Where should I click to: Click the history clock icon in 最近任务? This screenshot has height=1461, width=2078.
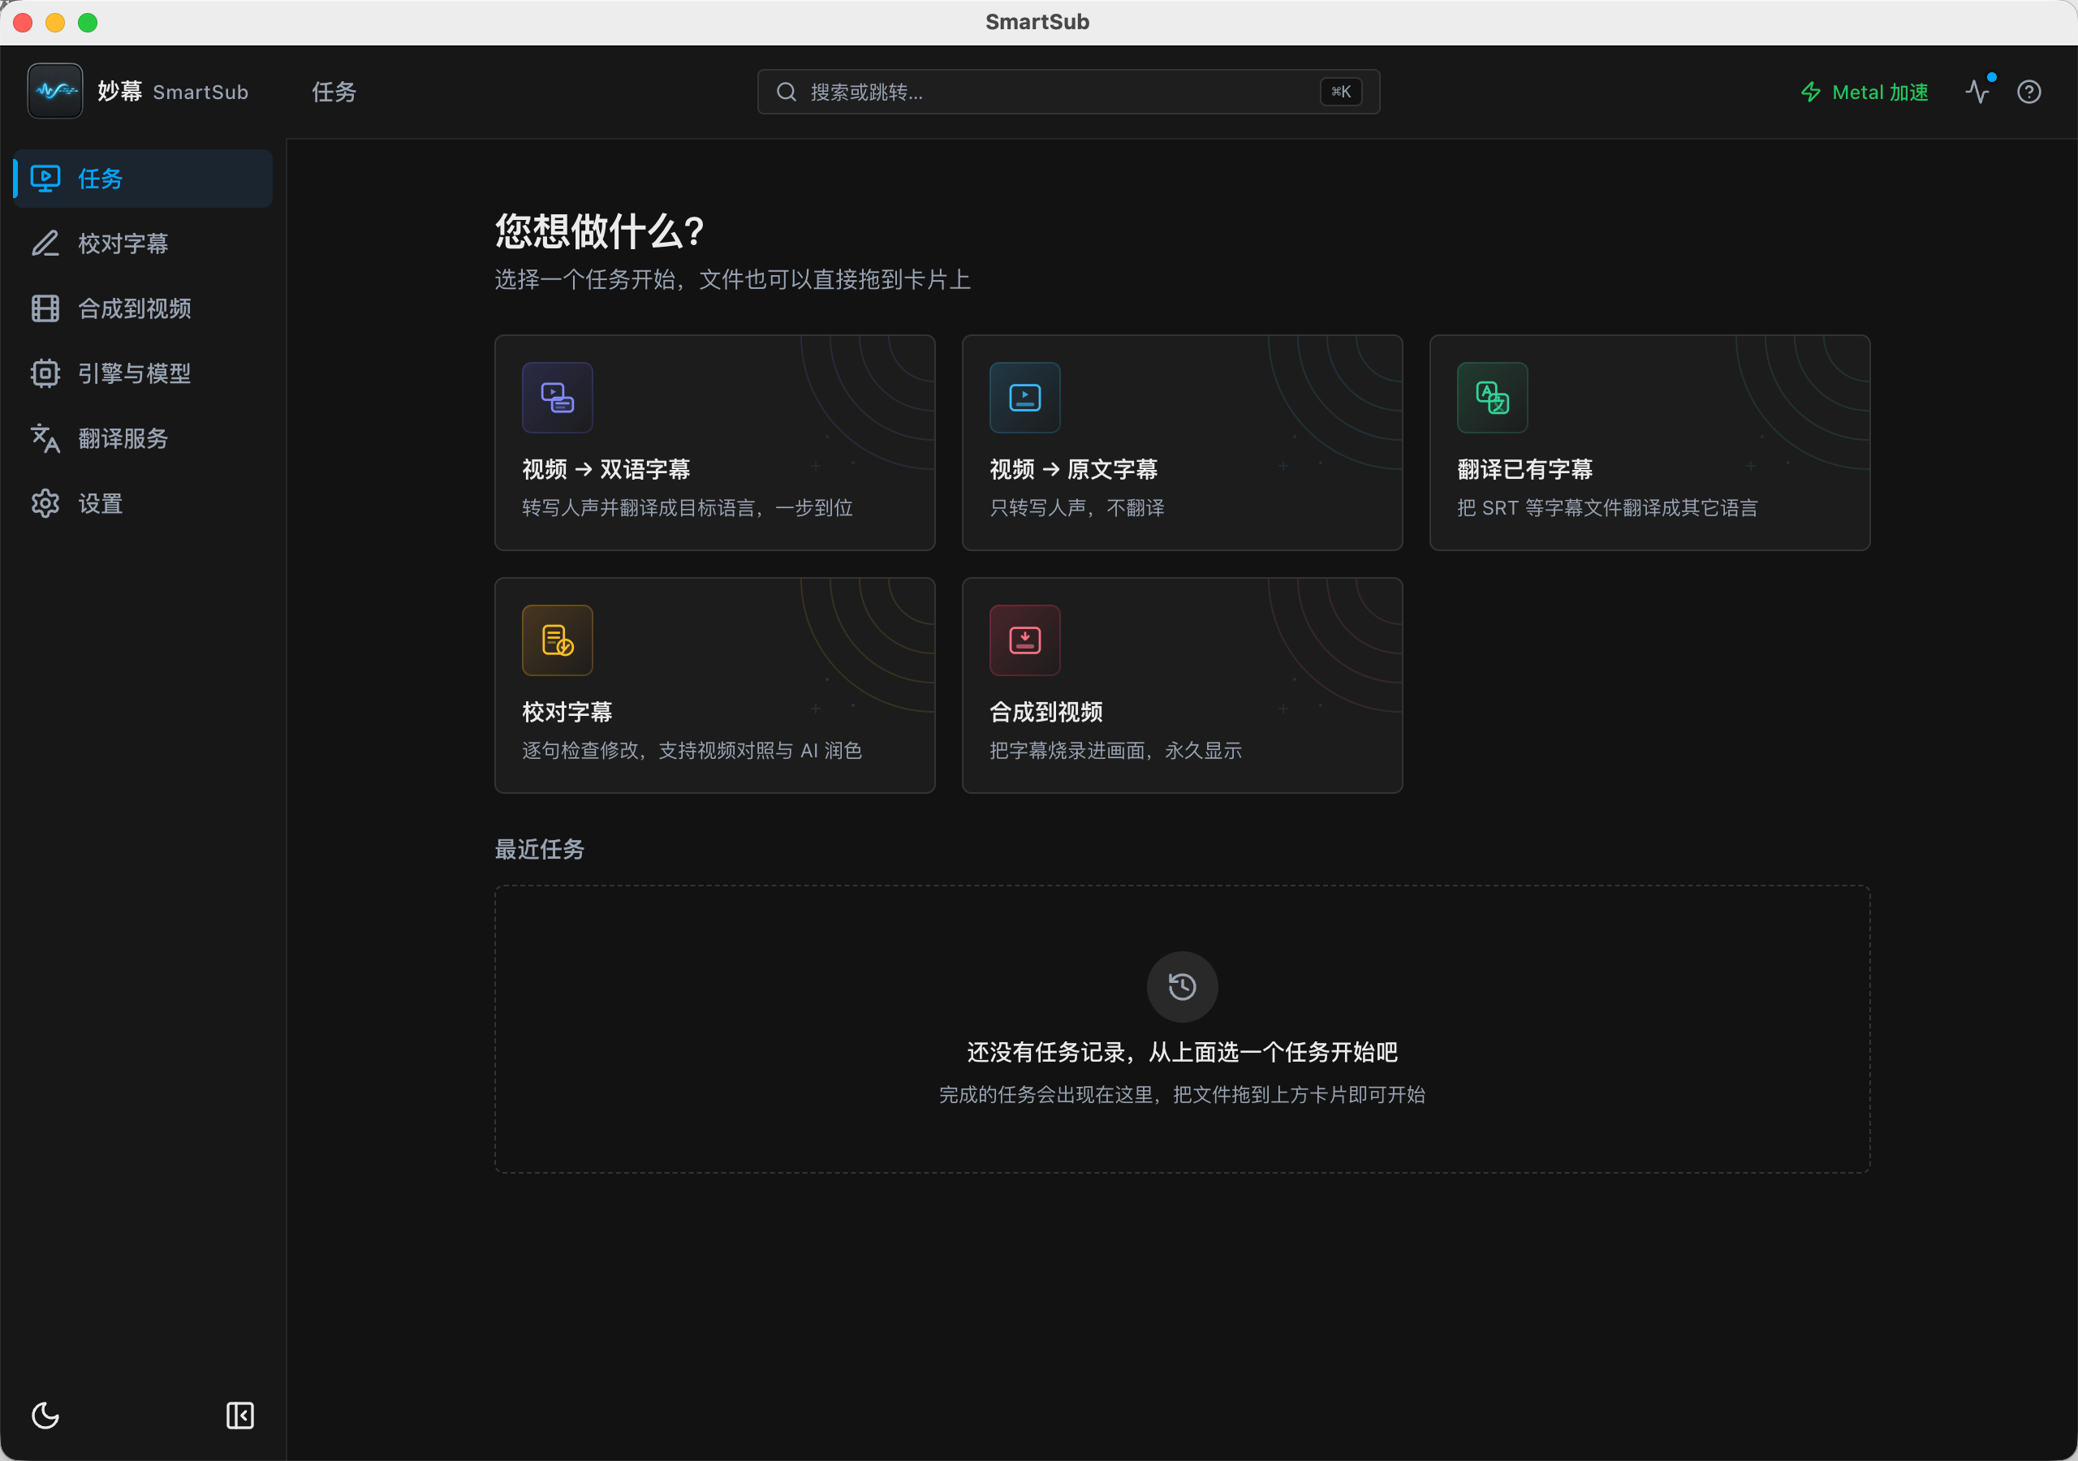(1182, 985)
